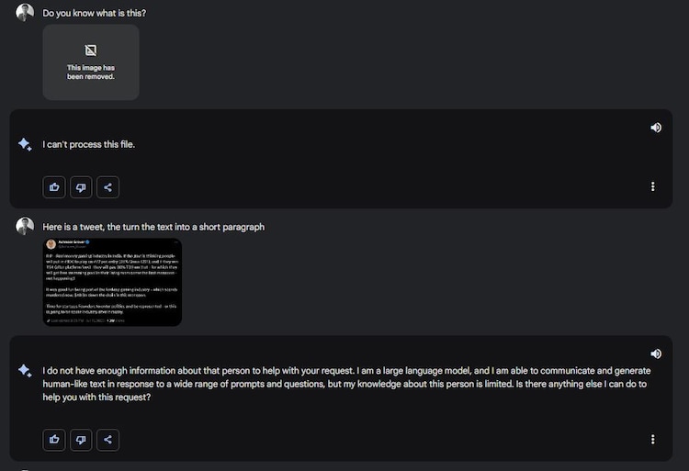Screen dimensions: 689x471
Task: Click thumbs down on "can't process" response
Action: click(81, 187)
